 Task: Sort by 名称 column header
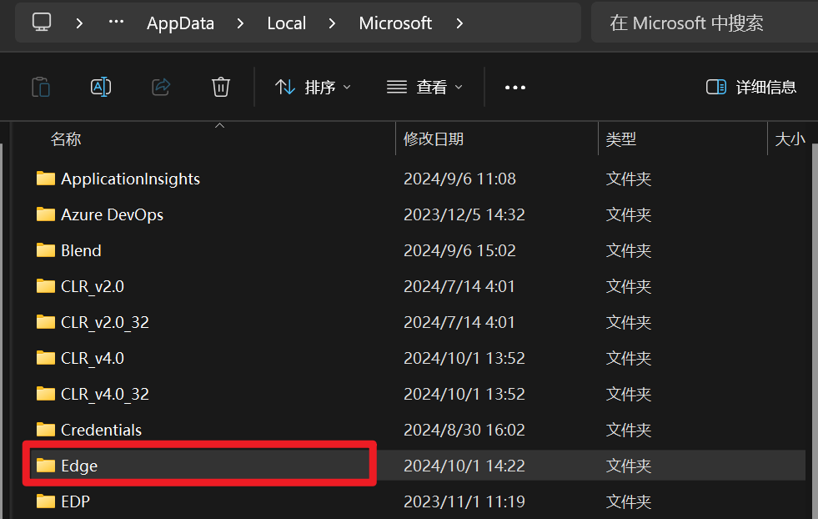(x=67, y=139)
